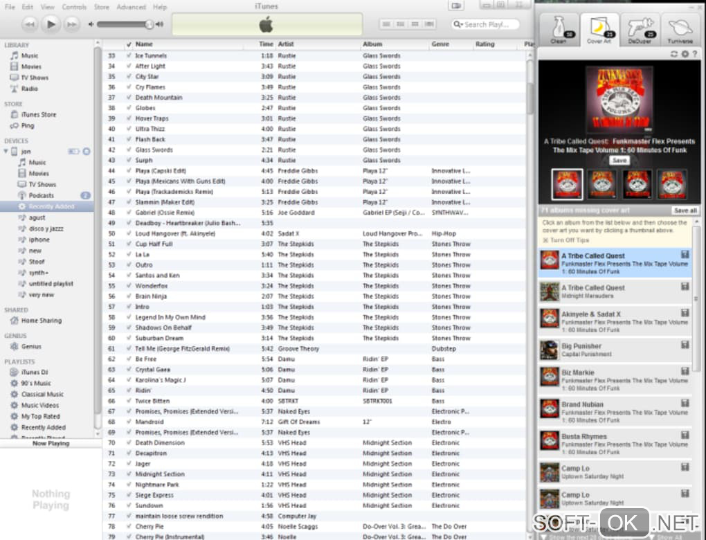The height and width of the screenshot is (540, 706).
Task: Save cover for Akinyele & Sadat X album
Action: pos(685,313)
